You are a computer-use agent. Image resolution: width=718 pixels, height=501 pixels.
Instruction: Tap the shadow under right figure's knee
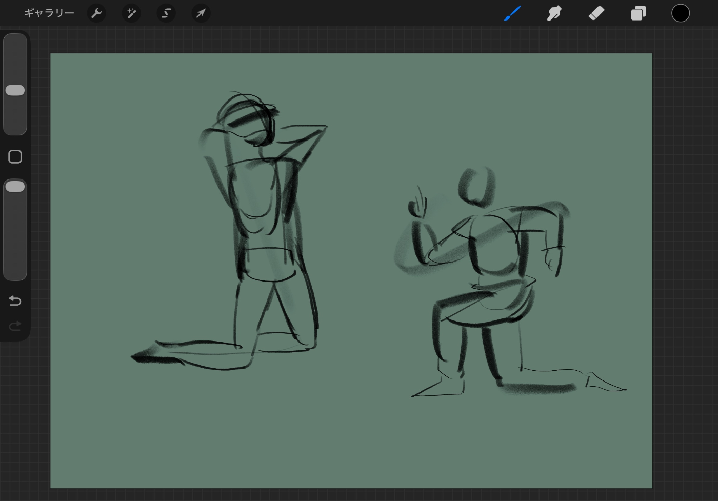(x=538, y=388)
